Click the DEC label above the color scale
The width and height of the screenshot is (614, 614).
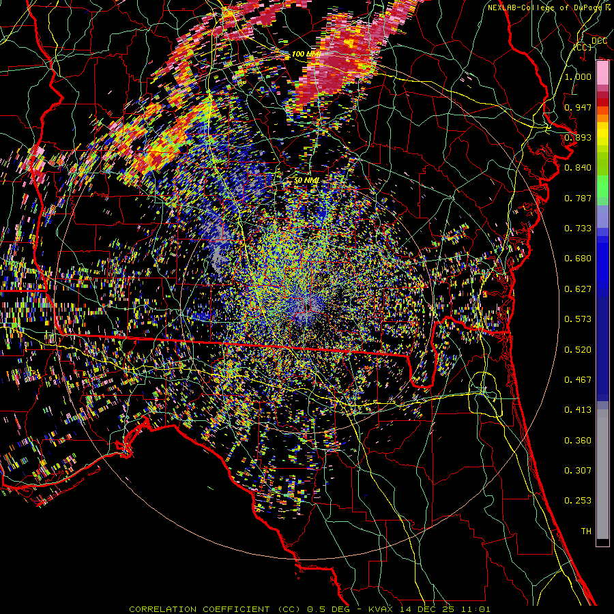pyautogui.click(x=599, y=41)
